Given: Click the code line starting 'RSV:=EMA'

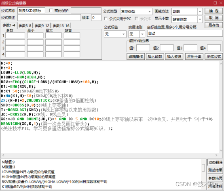Looking at the screenshot, I should pos(50,82).
